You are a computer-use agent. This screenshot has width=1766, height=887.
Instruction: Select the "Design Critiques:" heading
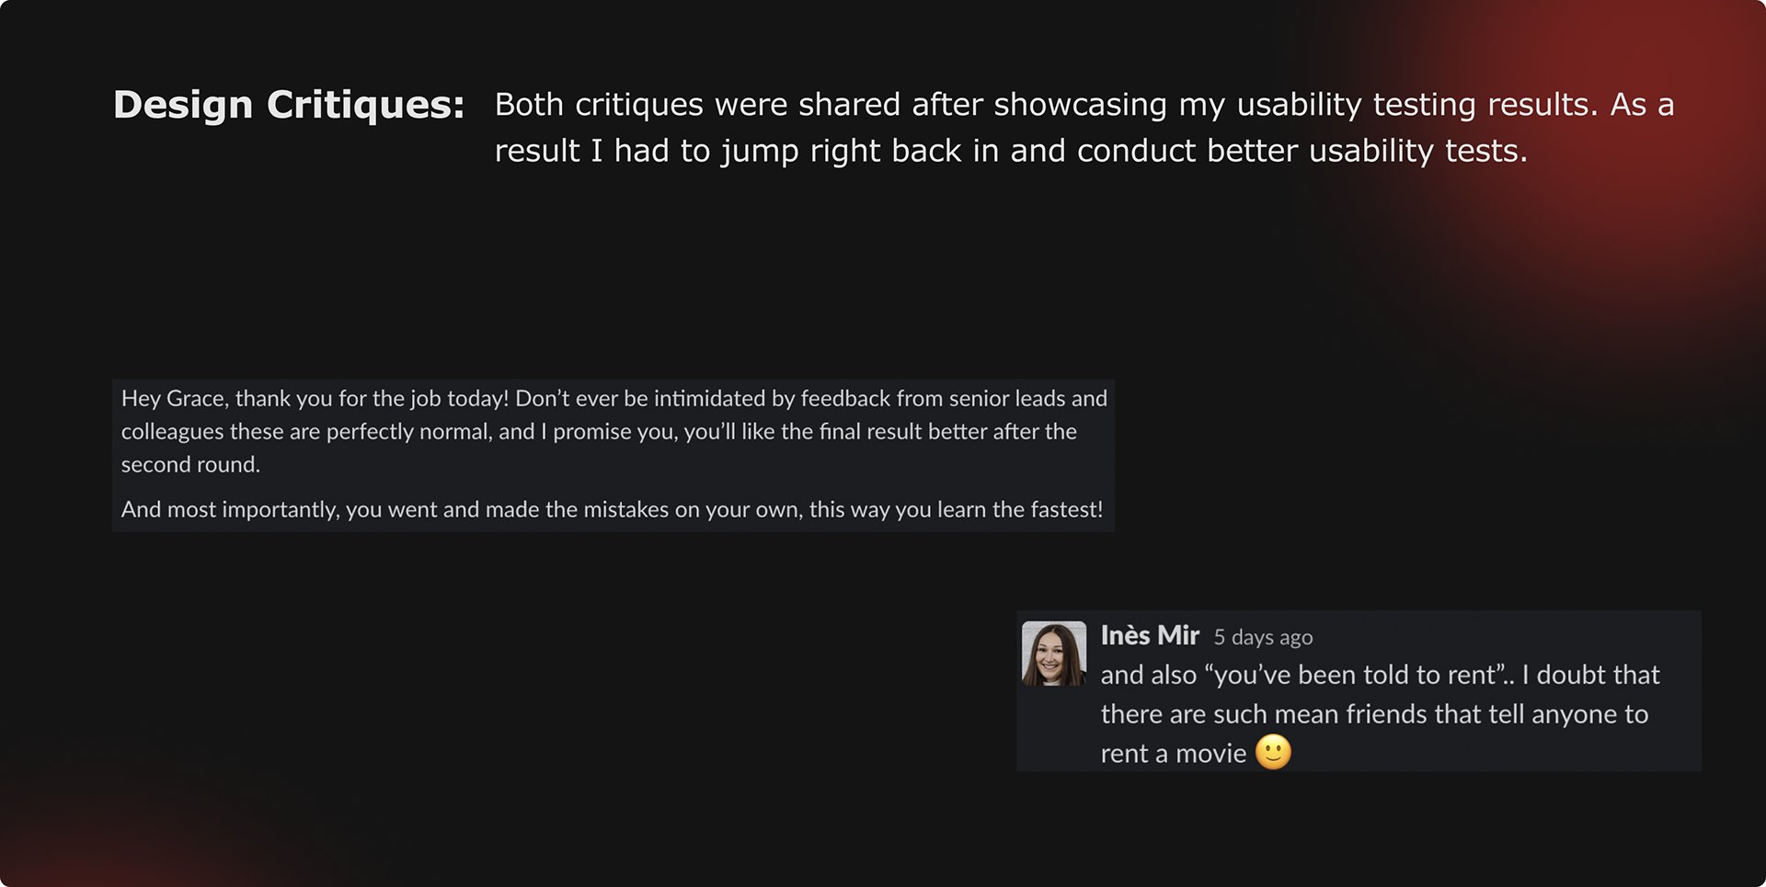tap(289, 105)
